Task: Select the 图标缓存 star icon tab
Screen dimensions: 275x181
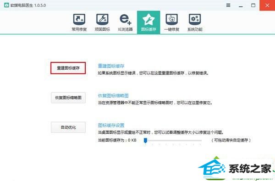Action: pyautogui.click(x=148, y=22)
